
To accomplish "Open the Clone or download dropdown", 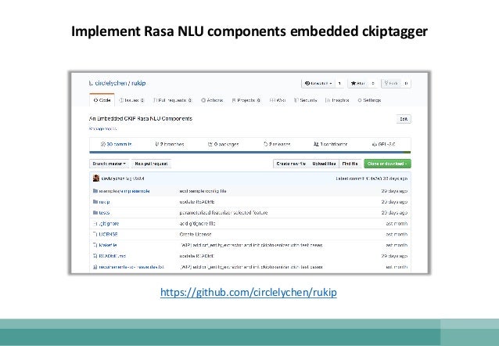I will 387,164.
